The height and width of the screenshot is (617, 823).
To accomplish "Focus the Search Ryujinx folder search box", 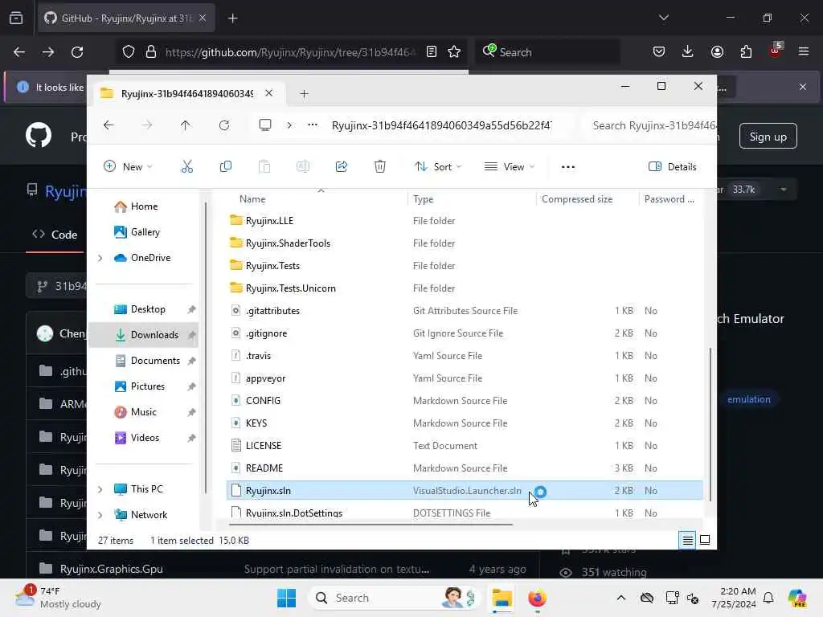I will (x=649, y=125).
